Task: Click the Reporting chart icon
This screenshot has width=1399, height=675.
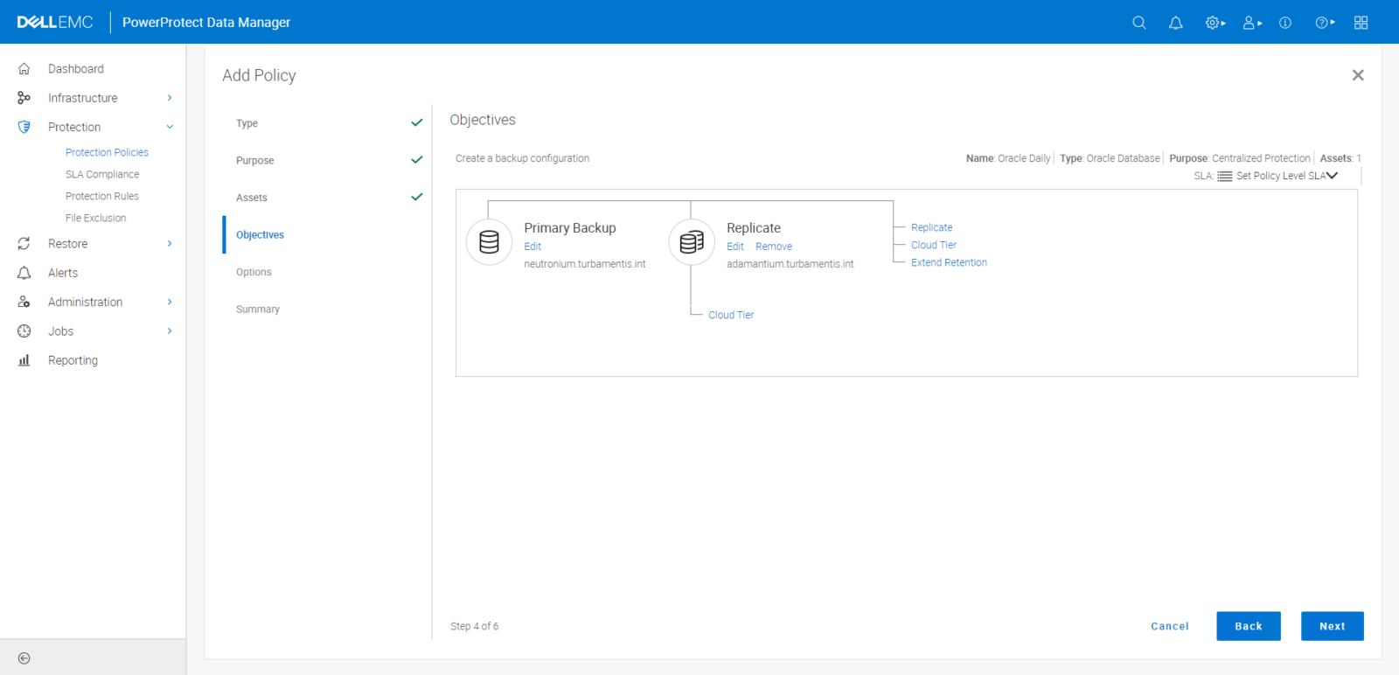Action: click(24, 360)
